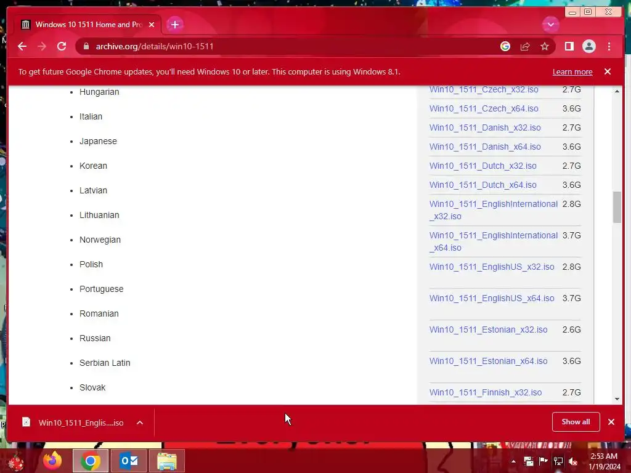The image size is (631, 473).
Task: Share this page using the share icon
Action: click(x=525, y=47)
